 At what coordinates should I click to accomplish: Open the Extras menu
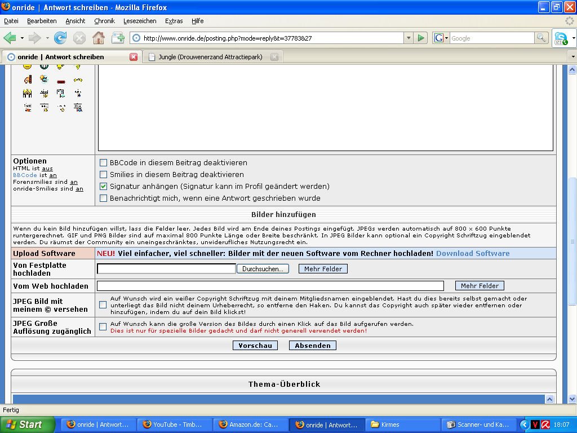[x=174, y=21]
